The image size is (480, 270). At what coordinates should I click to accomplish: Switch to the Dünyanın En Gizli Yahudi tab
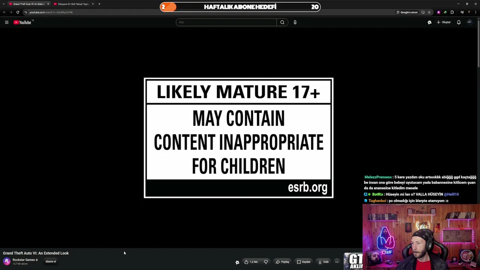click(73, 4)
